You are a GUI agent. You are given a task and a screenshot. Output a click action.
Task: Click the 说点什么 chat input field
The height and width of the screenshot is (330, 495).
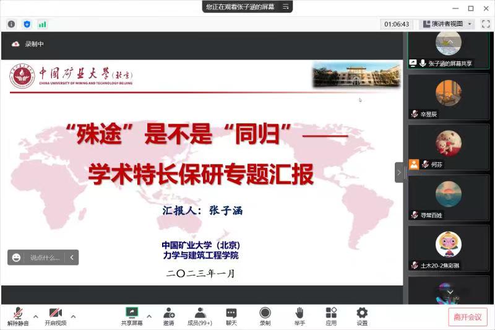pos(45,258)
